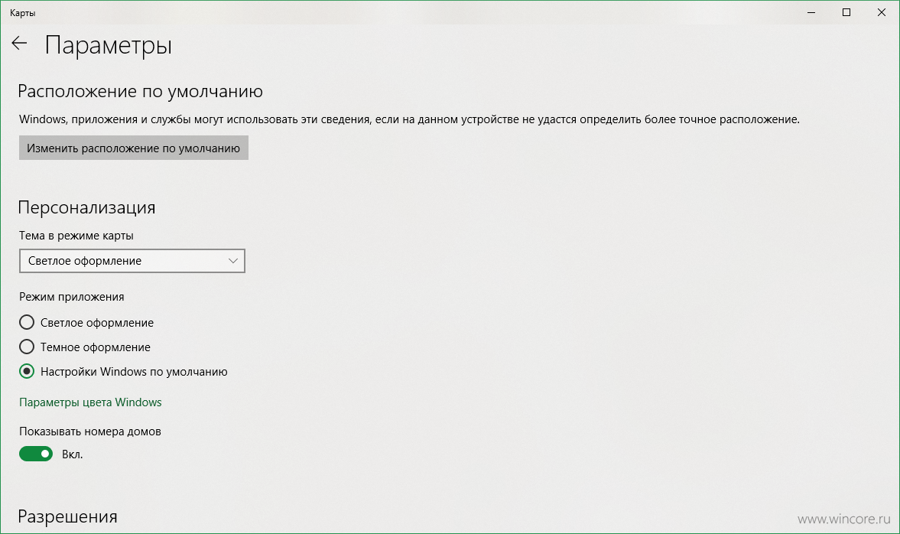Click Изменить расположение по умолчанию button
This screenshot has width=900, height=534.
pyautogui.click(x=134, y=148)
